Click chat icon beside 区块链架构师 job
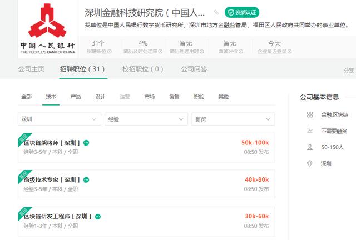356x240 pixels. (x=86, y=143)
